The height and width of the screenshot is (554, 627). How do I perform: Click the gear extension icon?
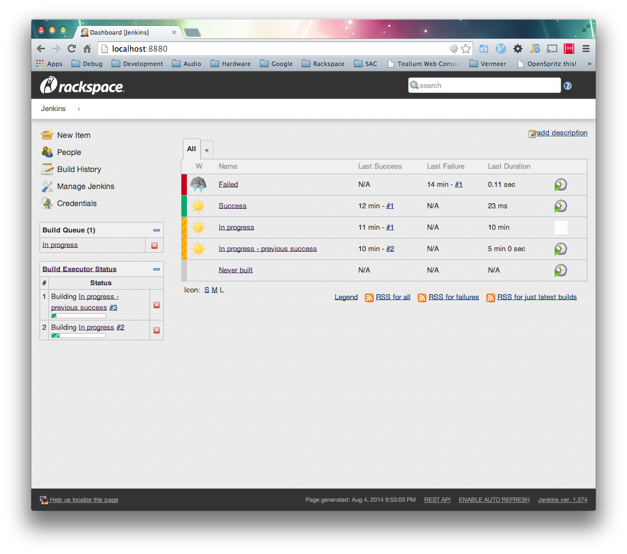coord(518,49)
